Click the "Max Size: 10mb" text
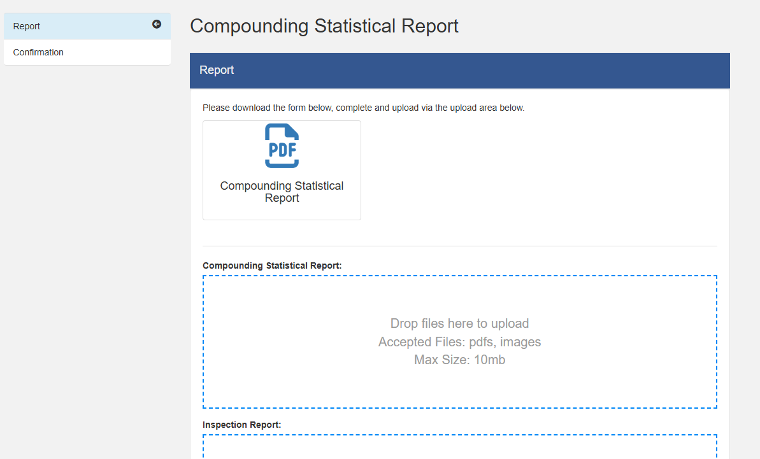The height and width of the screenshot is (459, 760). point(459,360)
